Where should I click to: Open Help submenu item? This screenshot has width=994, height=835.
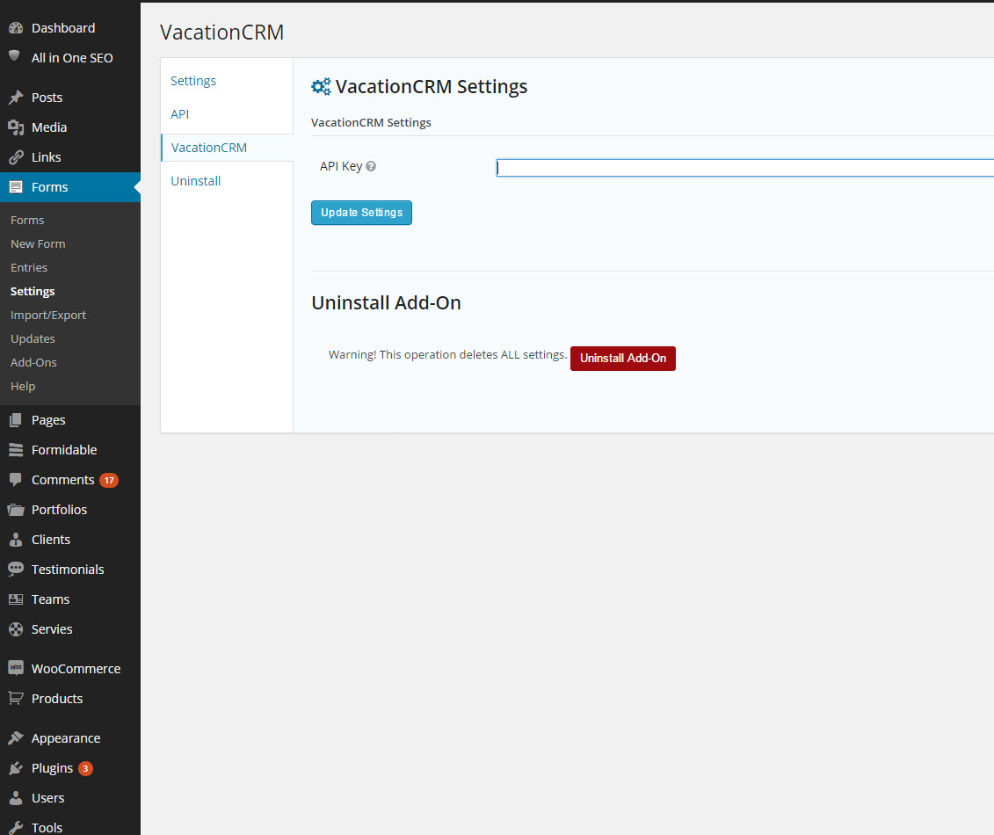coord(23,386)
